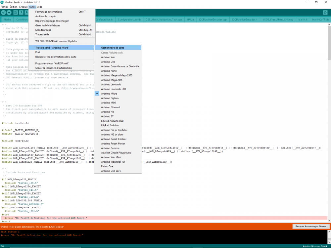331x248 pixels.
Task: Close the Outils menu from the menu bar
Action: coord(32,7)
